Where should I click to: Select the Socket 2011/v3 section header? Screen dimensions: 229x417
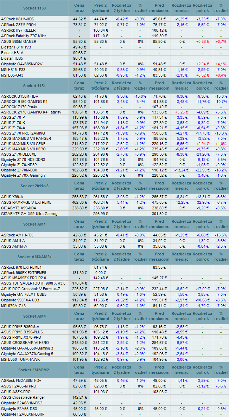coord(34,186)
